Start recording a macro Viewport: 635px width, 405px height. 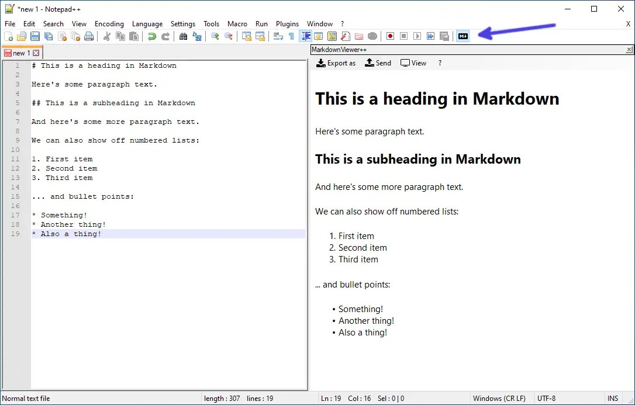390,36
